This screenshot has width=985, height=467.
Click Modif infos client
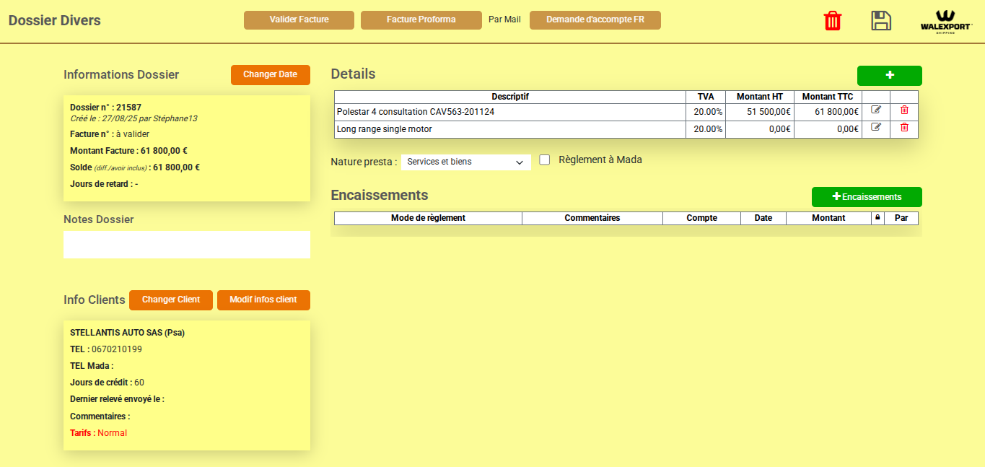[x=263, y=300]
